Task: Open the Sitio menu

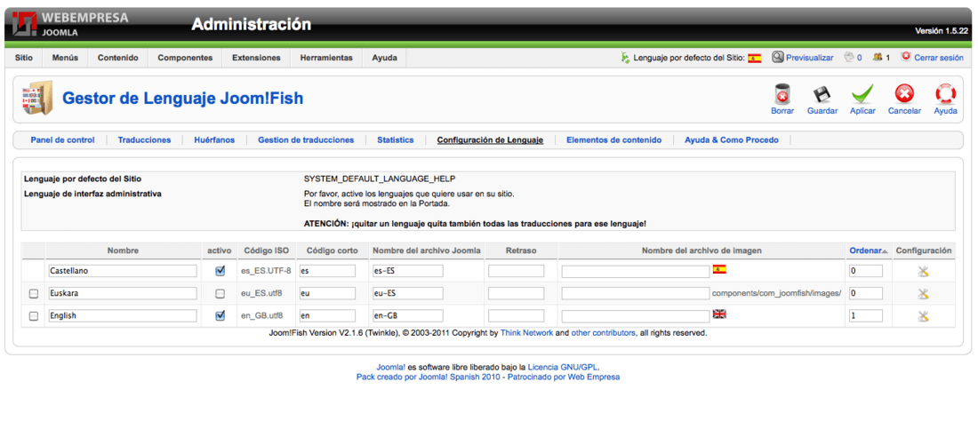Action: (24, 58)
